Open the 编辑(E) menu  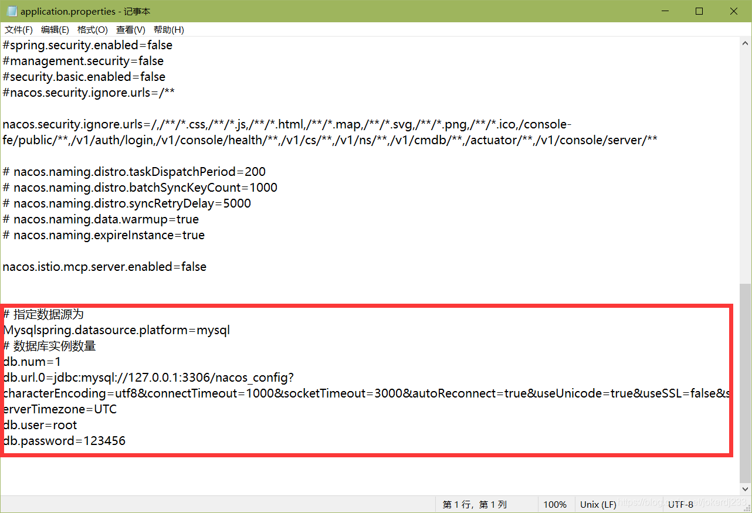[x=55, y=30]
